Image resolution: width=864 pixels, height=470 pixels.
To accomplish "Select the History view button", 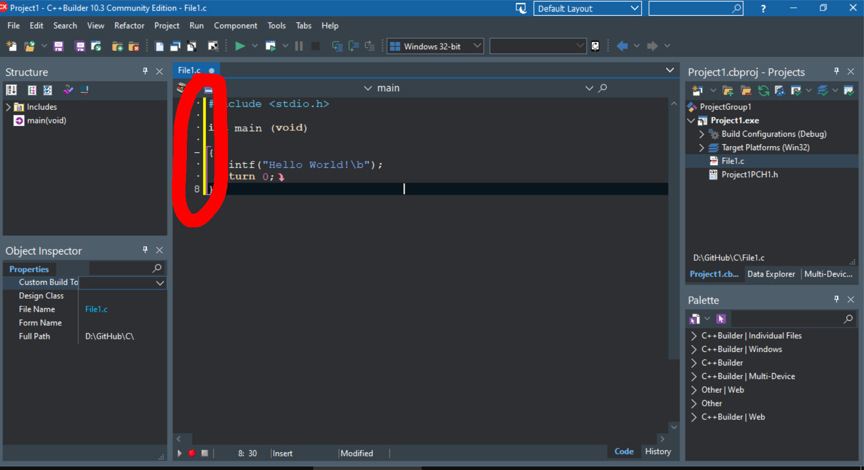I will click(x=658, y=451).
